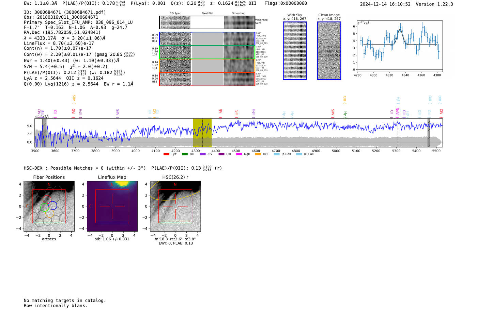The height and width of the screenshot is (324, 477).
Task: Open the Weighted Sum 2D spectrum cutout
Action: [175, 22]
